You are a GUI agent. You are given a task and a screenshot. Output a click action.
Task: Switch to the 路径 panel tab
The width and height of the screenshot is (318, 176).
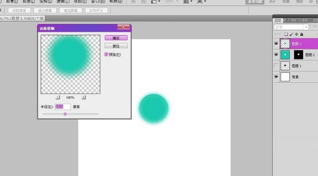(x=299, y=21)
